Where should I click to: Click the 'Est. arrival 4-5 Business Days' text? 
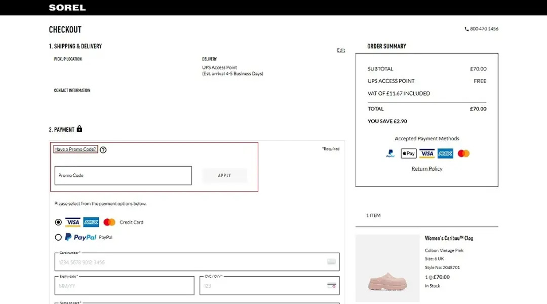(232, 73)
